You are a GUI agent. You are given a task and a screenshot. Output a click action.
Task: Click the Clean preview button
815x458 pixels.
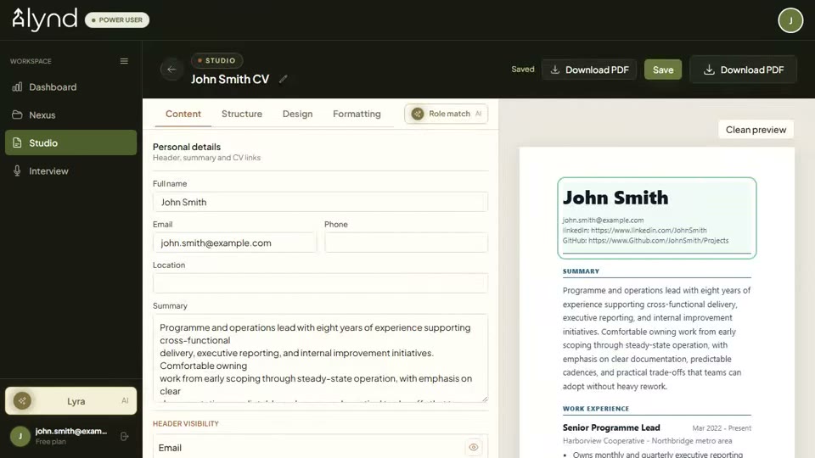tap(756, 129)
